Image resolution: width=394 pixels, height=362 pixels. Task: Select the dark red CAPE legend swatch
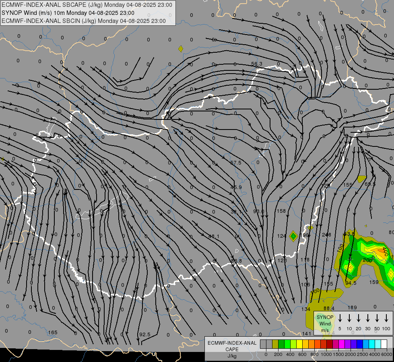(x=330, y=344)
